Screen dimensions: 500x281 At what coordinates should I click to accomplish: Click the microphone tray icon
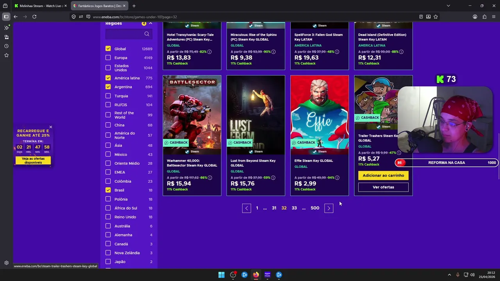458,275
